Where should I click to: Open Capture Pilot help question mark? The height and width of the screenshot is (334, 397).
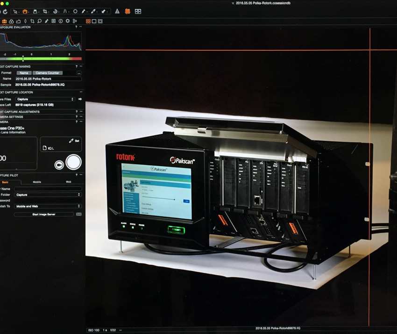(x=77, y=175)
